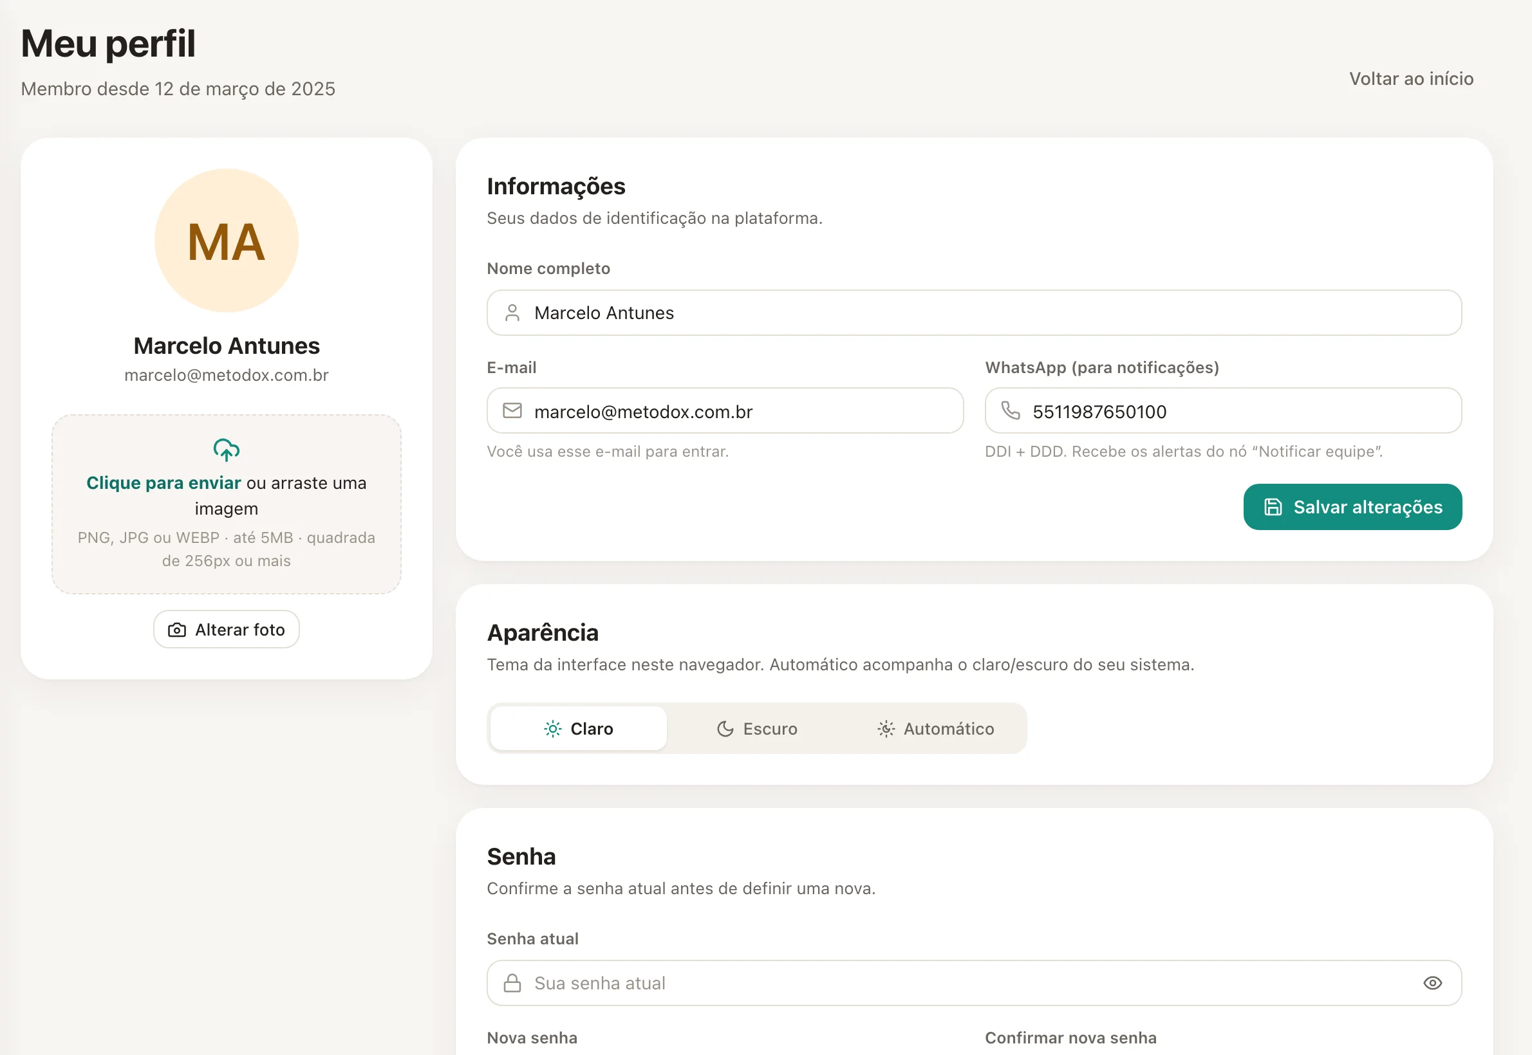Viewport: 1532px width, 1055px height.
Task: Focus the WhatsApp number input 5511987650100
Action: pos(1223,411)
